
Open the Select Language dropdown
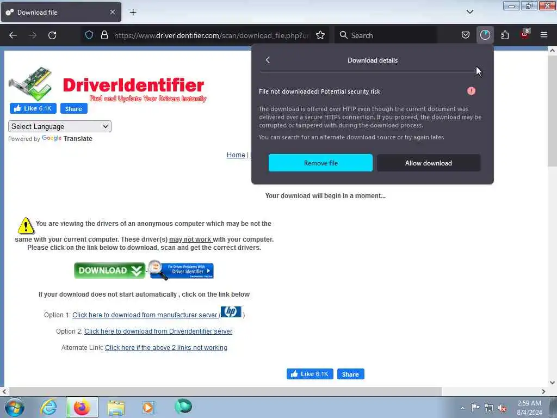(60, 126)
